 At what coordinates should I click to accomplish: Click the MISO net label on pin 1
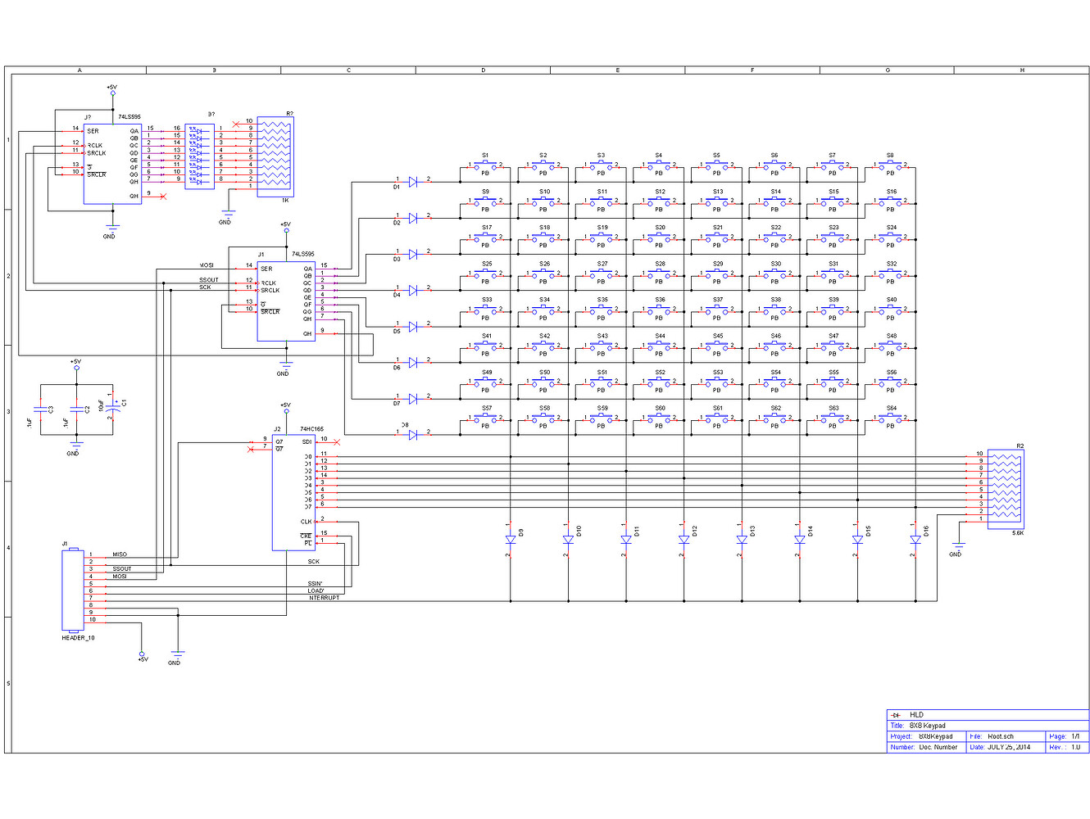point(120,554)
